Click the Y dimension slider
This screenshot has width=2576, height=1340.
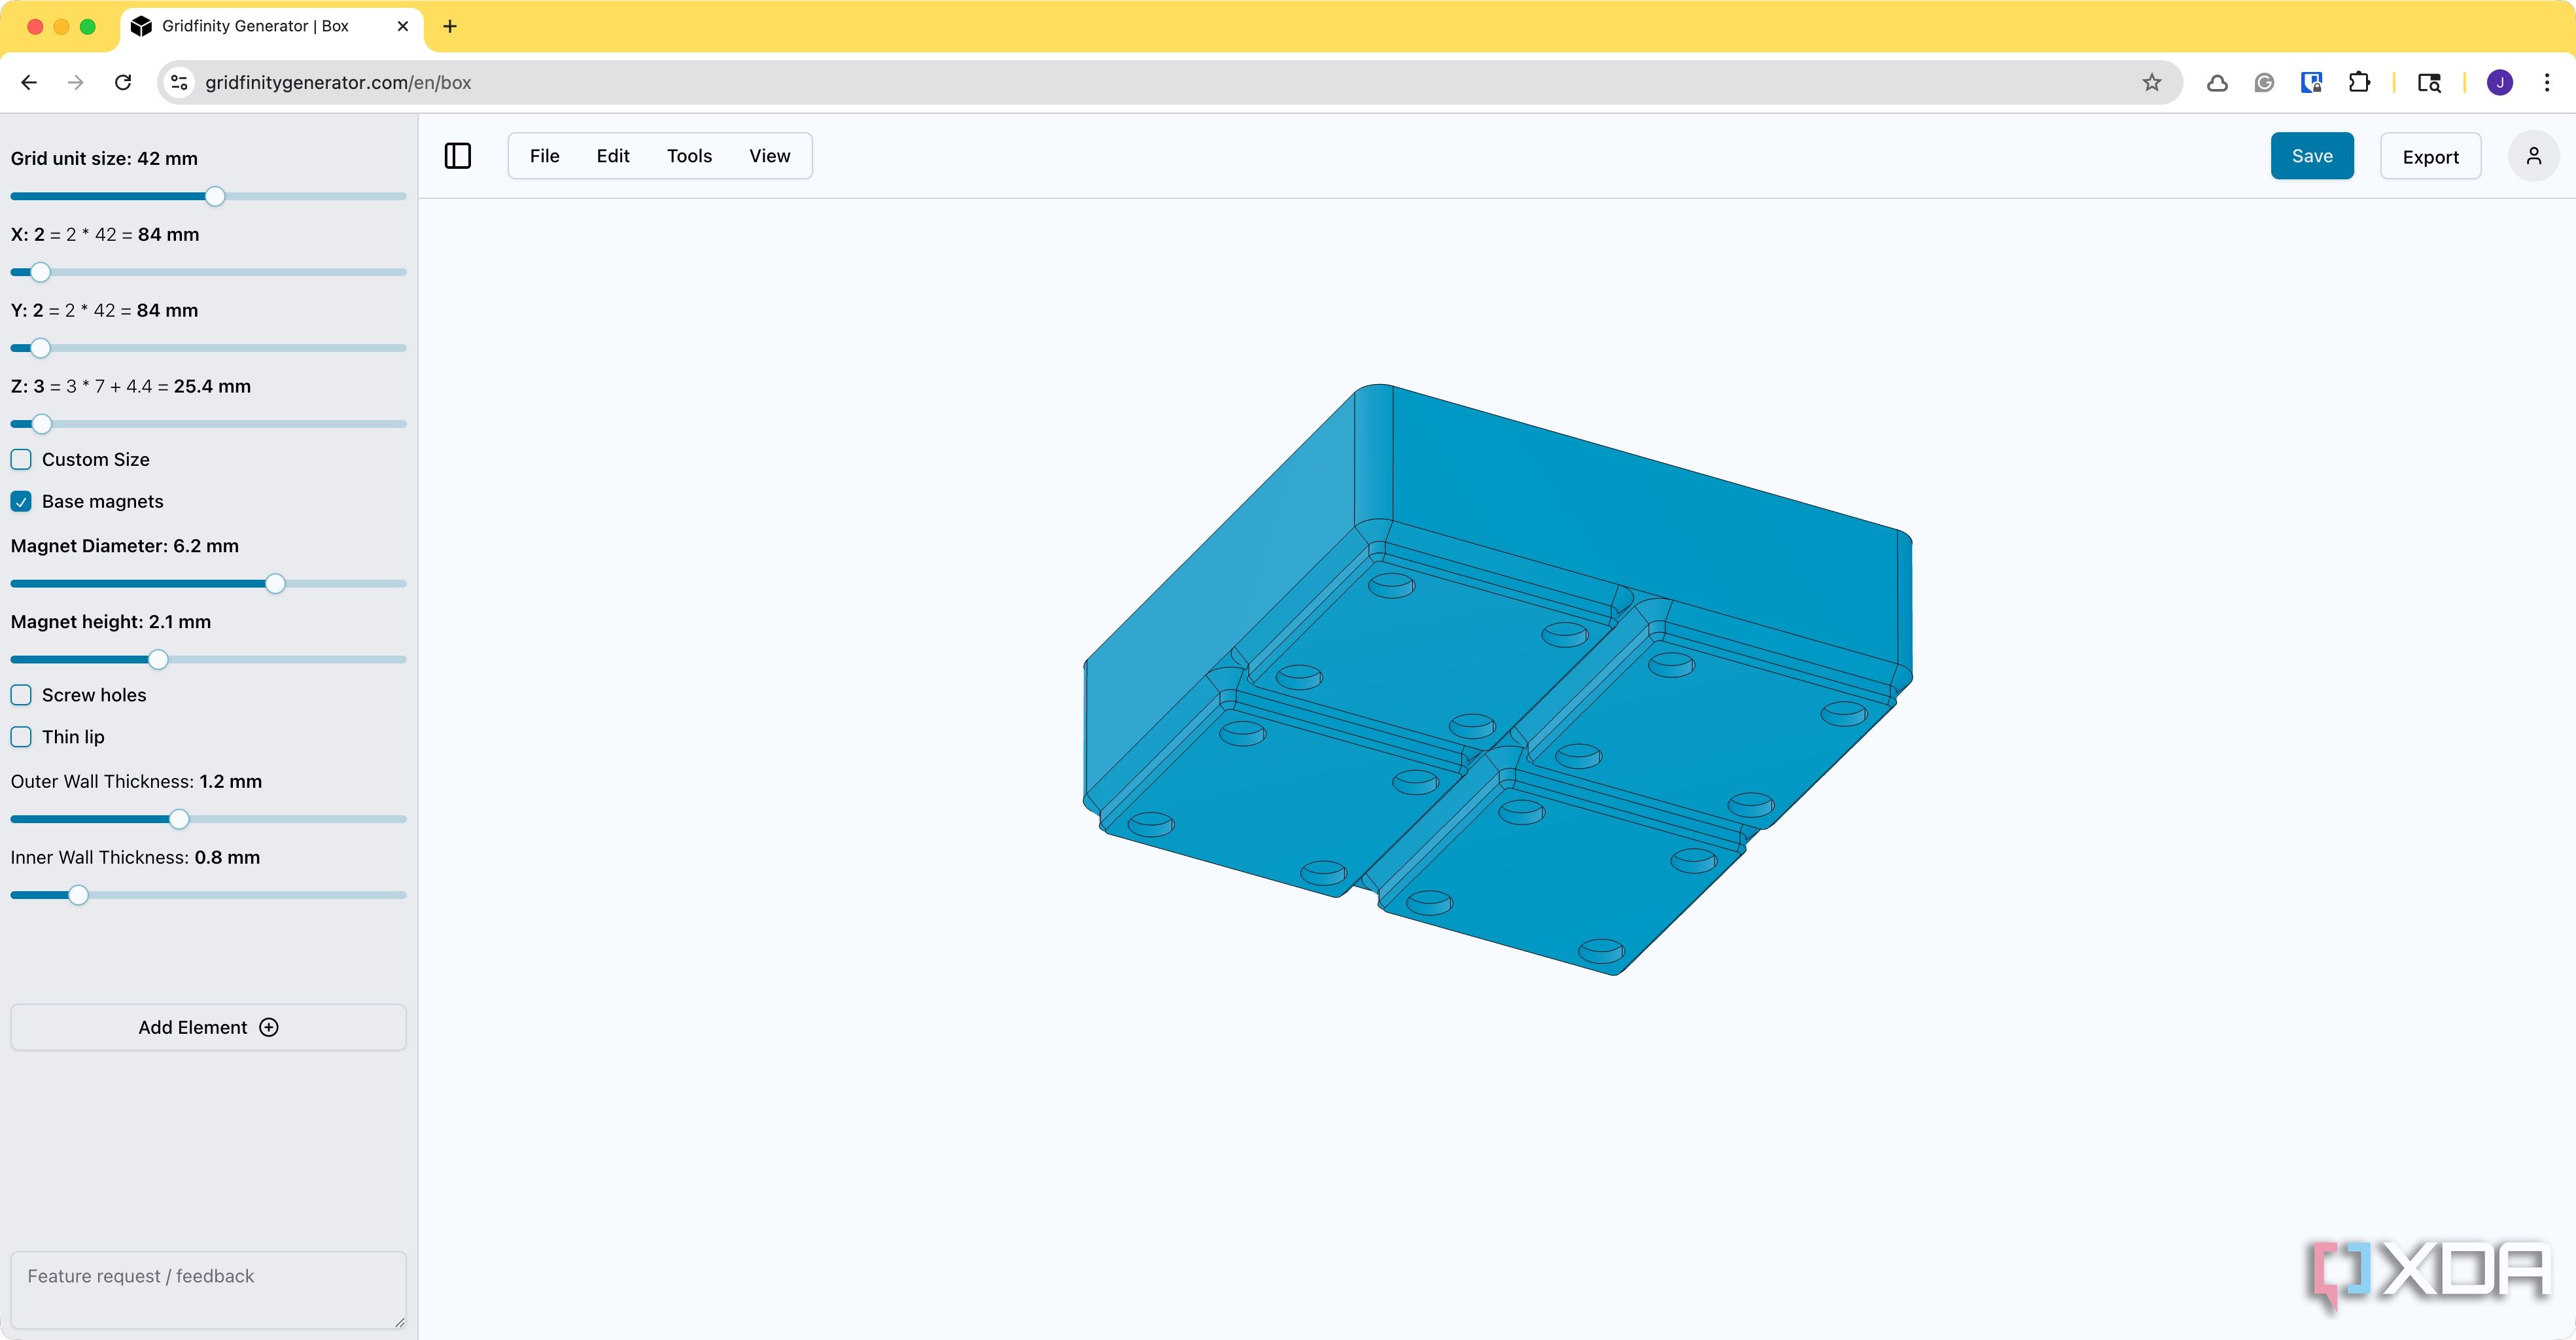coord(208,348)
